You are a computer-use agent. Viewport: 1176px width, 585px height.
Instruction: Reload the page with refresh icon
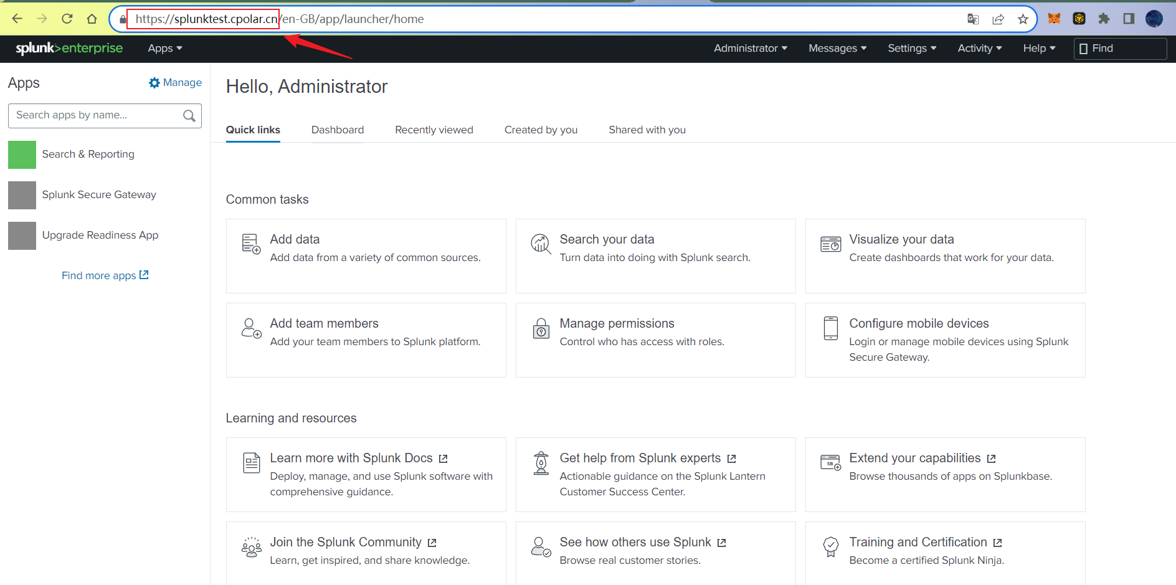67,19
